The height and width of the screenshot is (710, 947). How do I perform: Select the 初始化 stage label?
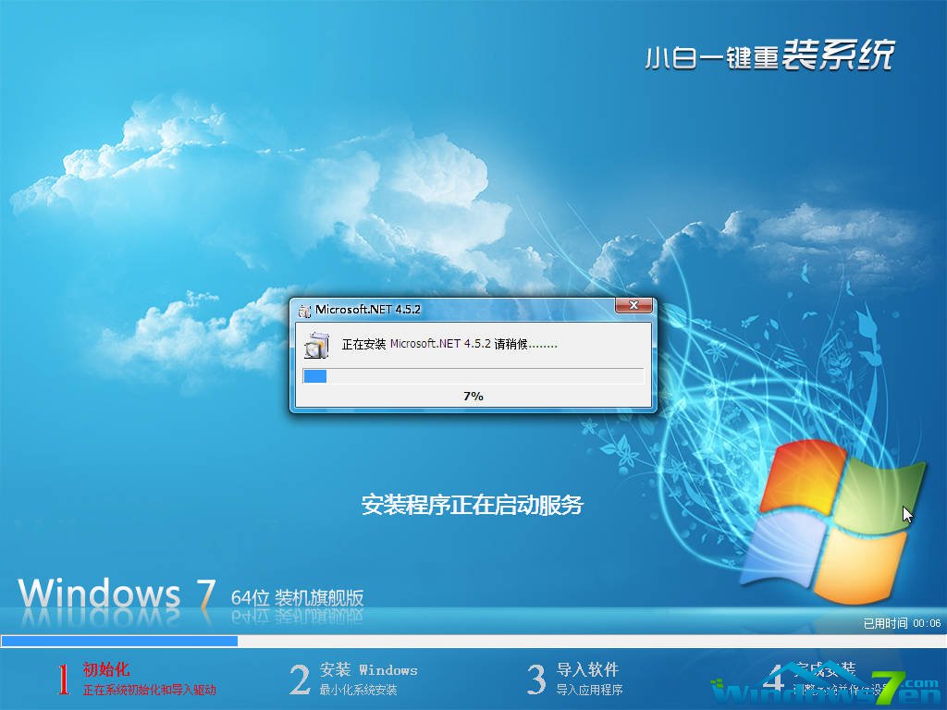coord(106,669)
